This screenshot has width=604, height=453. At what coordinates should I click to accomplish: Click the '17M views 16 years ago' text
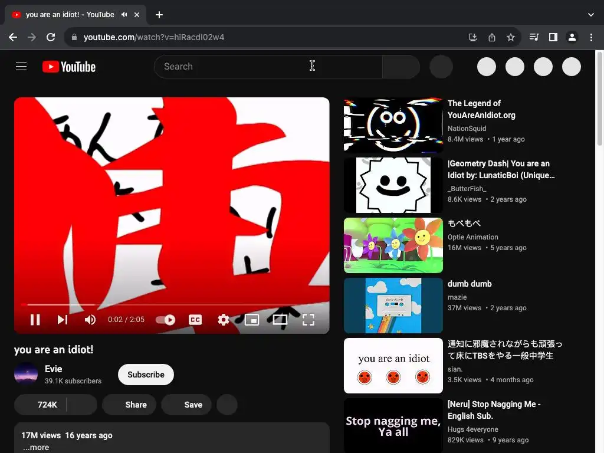[67, 436]
